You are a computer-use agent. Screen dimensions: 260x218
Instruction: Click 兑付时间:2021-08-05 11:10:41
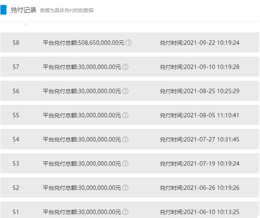(200, 115)
